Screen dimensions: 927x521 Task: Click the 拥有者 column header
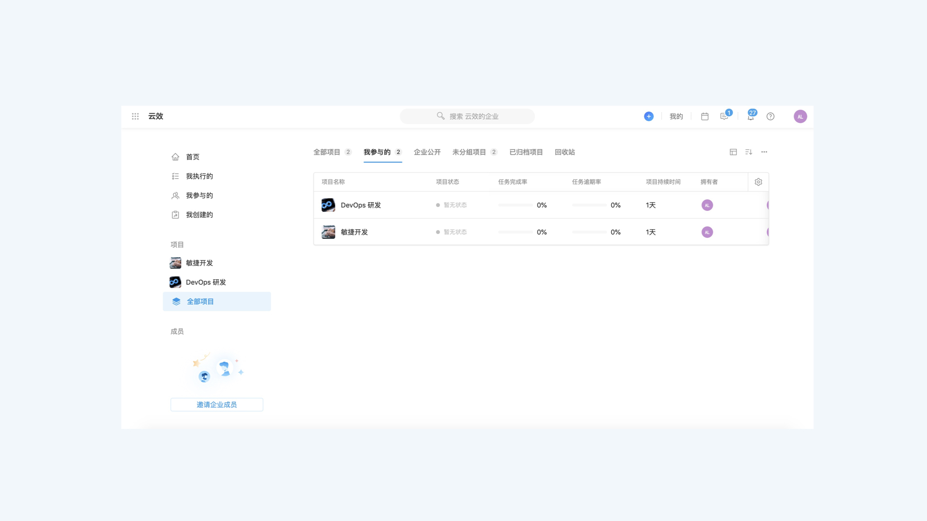[709, 182]
